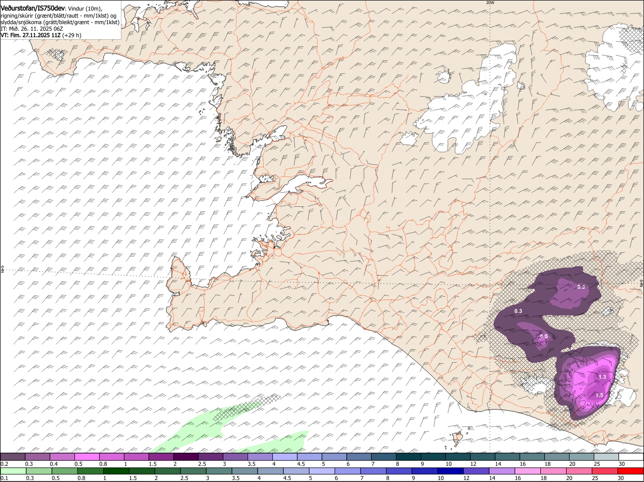644x482 pixels.
Task: Pick the bright magenta swatch above the upper-row 0.5
Action: tap(87, 456)
